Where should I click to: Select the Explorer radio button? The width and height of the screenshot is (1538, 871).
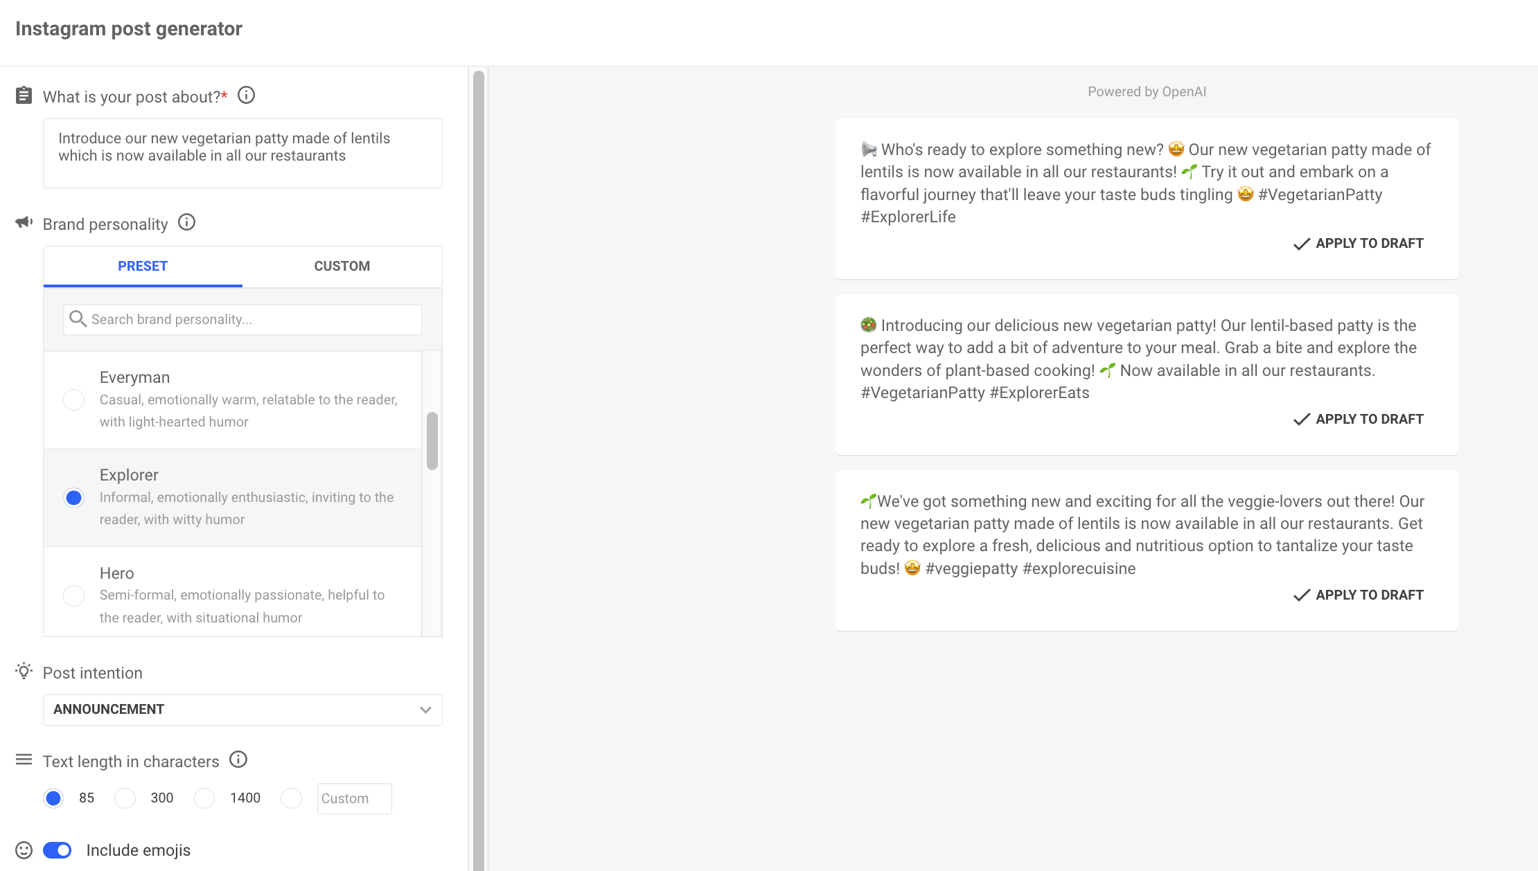tap(73, 496)
